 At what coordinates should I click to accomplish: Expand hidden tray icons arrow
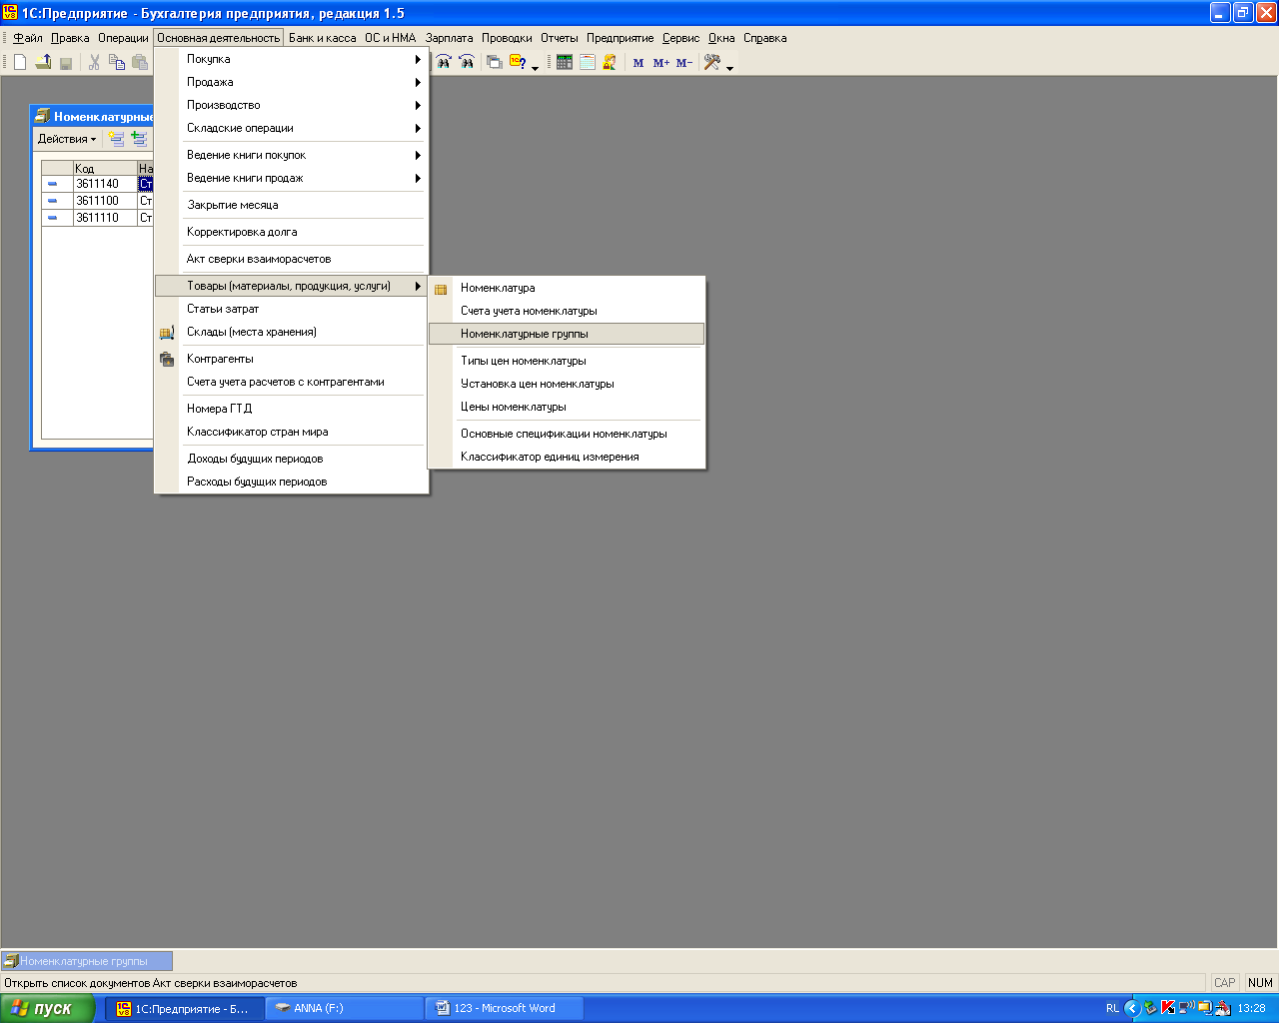point(1132,1008)
